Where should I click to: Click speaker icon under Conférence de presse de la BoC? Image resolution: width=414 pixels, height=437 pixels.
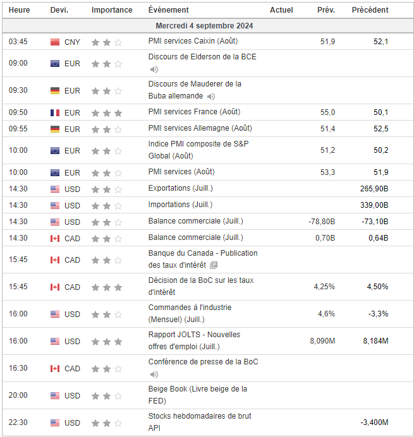point(154,374)
